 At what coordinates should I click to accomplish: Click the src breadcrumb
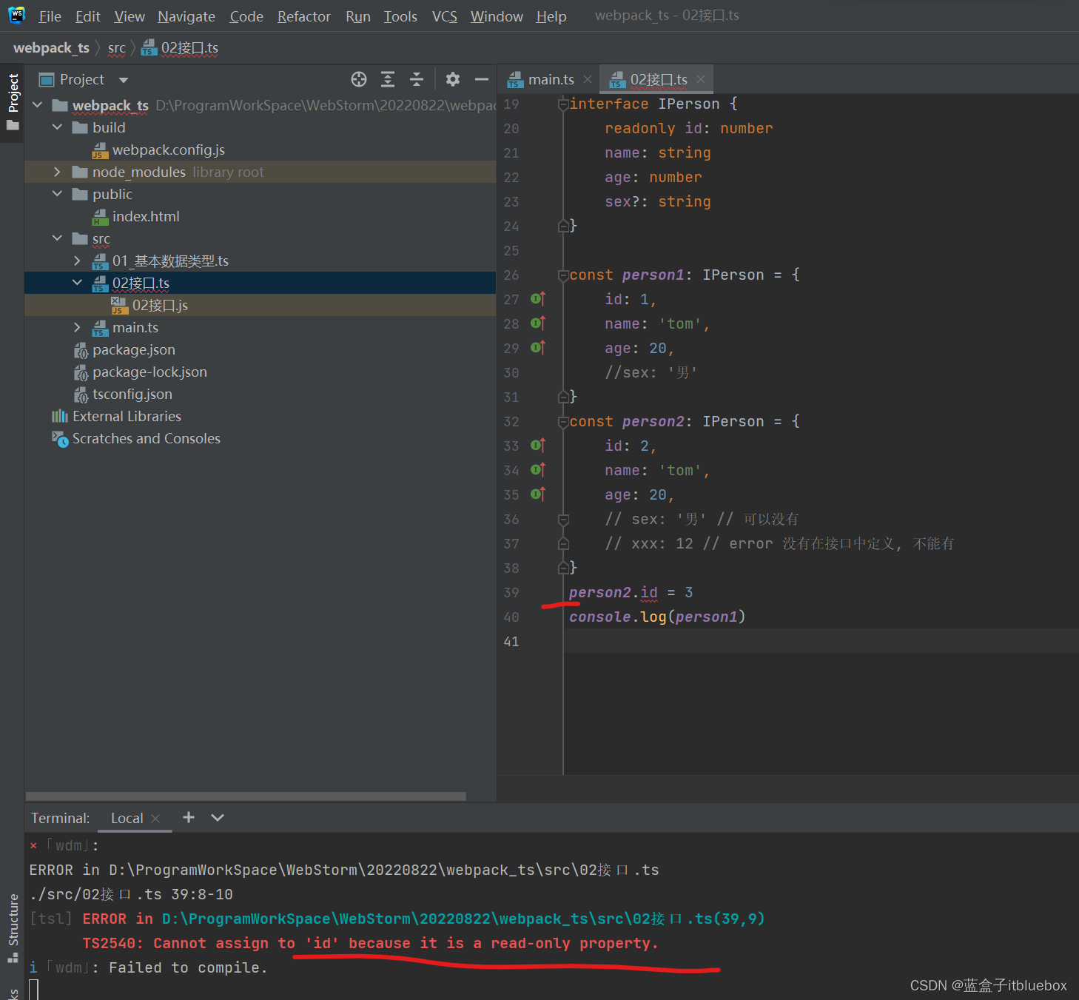pos(117,48)
